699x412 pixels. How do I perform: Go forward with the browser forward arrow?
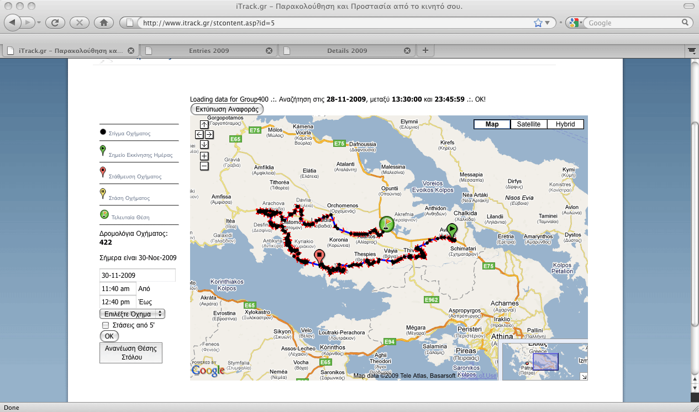coord(29,23)
